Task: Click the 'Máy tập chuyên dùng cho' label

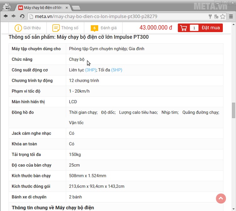Action: [36, 49]
